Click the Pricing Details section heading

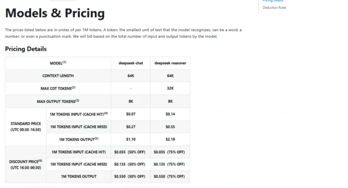(26, 49)
